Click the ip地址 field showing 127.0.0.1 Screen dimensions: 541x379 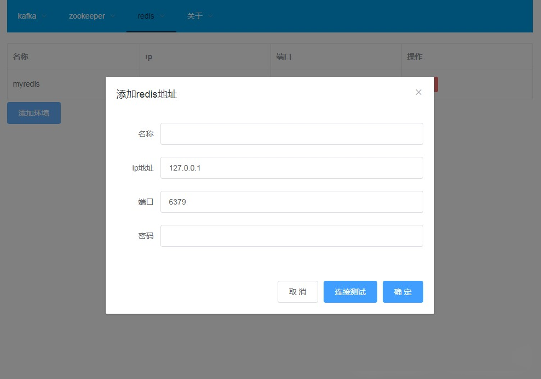[x=291, y=168]
